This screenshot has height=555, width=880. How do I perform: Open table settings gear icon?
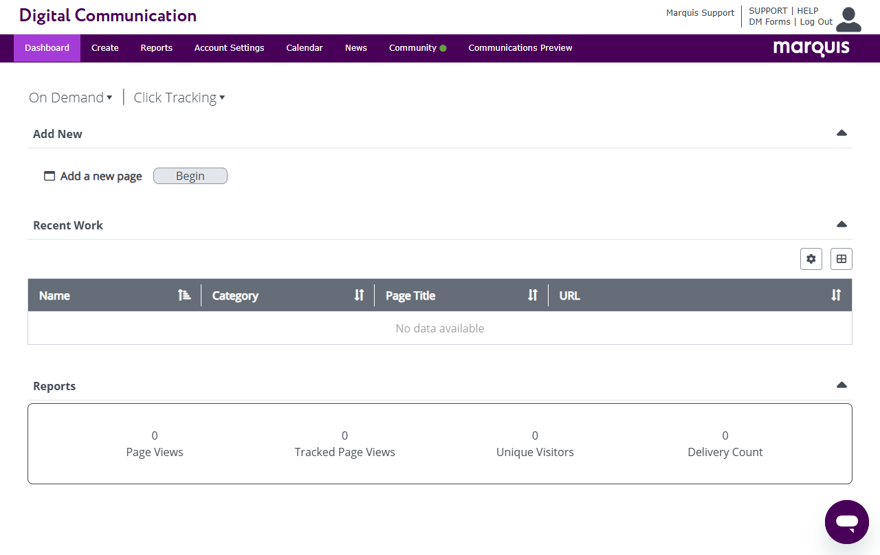(x=811, y=259)
